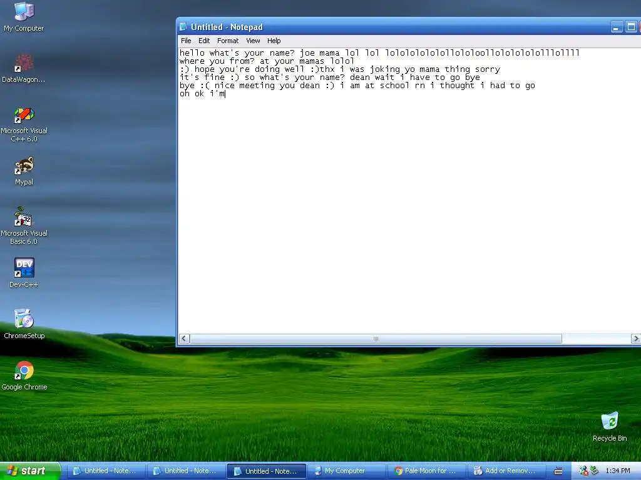The width and height of the screenshot is (641, 480).
Task: Open the Help menu in Notepad
Action: click(274, 41)
